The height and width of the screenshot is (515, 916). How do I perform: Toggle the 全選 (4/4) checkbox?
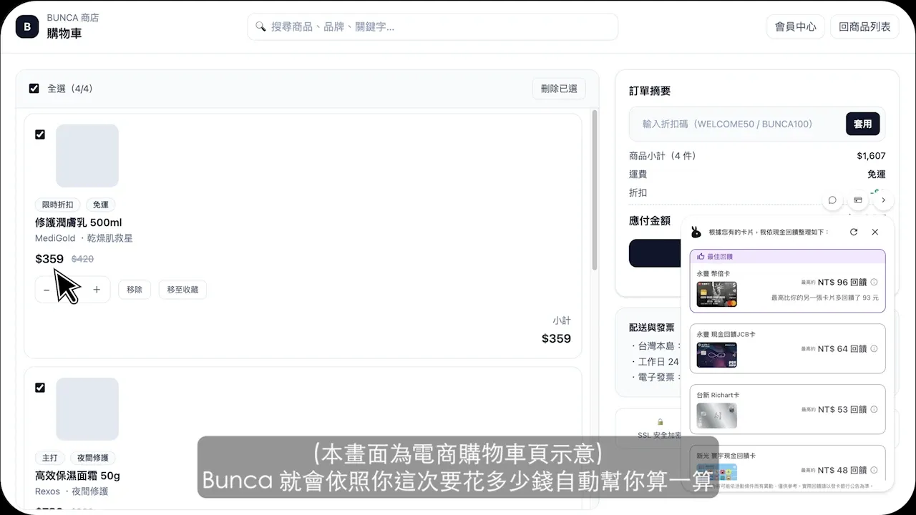pyautogui.click(x=34, y=89)
